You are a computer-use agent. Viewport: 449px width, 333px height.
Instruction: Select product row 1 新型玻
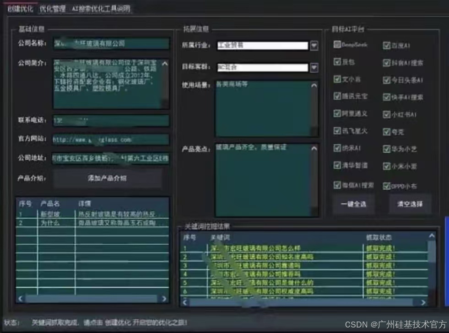92,214
